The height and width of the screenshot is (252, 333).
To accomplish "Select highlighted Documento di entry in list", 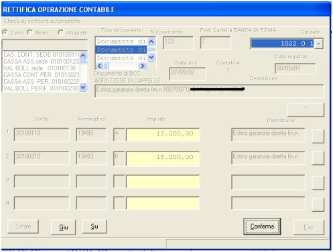I will coord(121,50).
